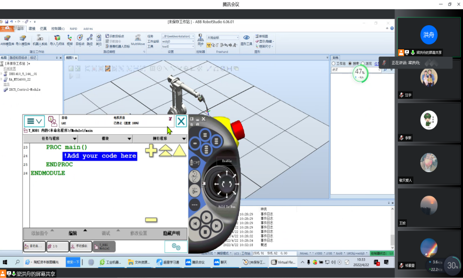Viewport: 463px width, 278px height.
Task: Switch to the RAPID ribbon tab
Action: [74, 28]
